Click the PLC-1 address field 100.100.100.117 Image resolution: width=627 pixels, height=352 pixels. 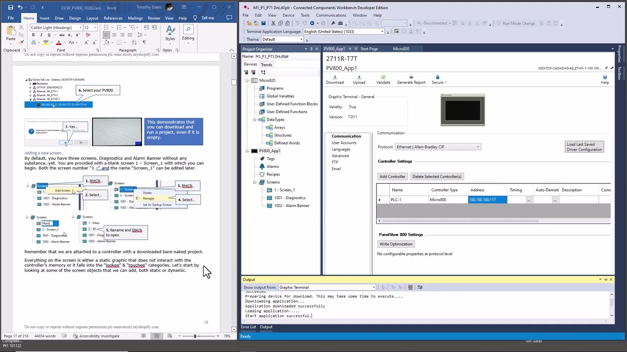point(487,199)
